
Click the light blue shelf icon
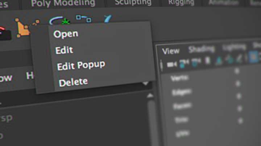tap(108, 18)
